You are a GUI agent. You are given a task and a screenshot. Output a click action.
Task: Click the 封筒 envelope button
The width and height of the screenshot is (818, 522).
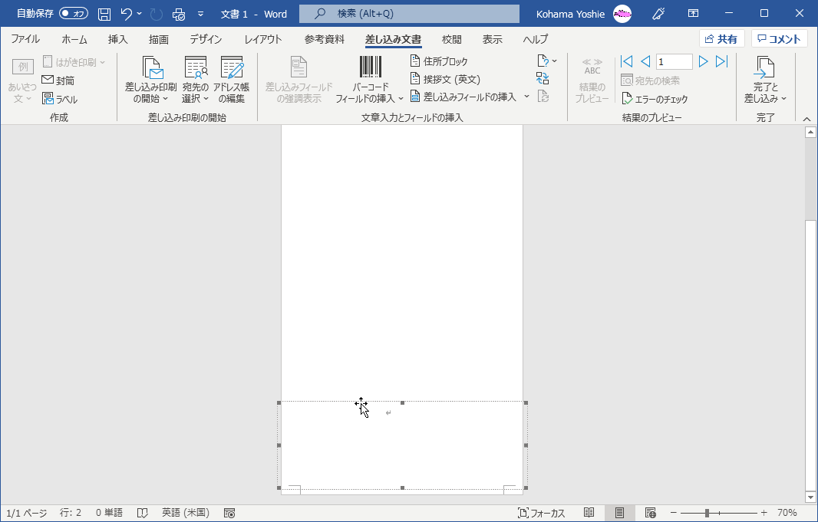point(58,80)
